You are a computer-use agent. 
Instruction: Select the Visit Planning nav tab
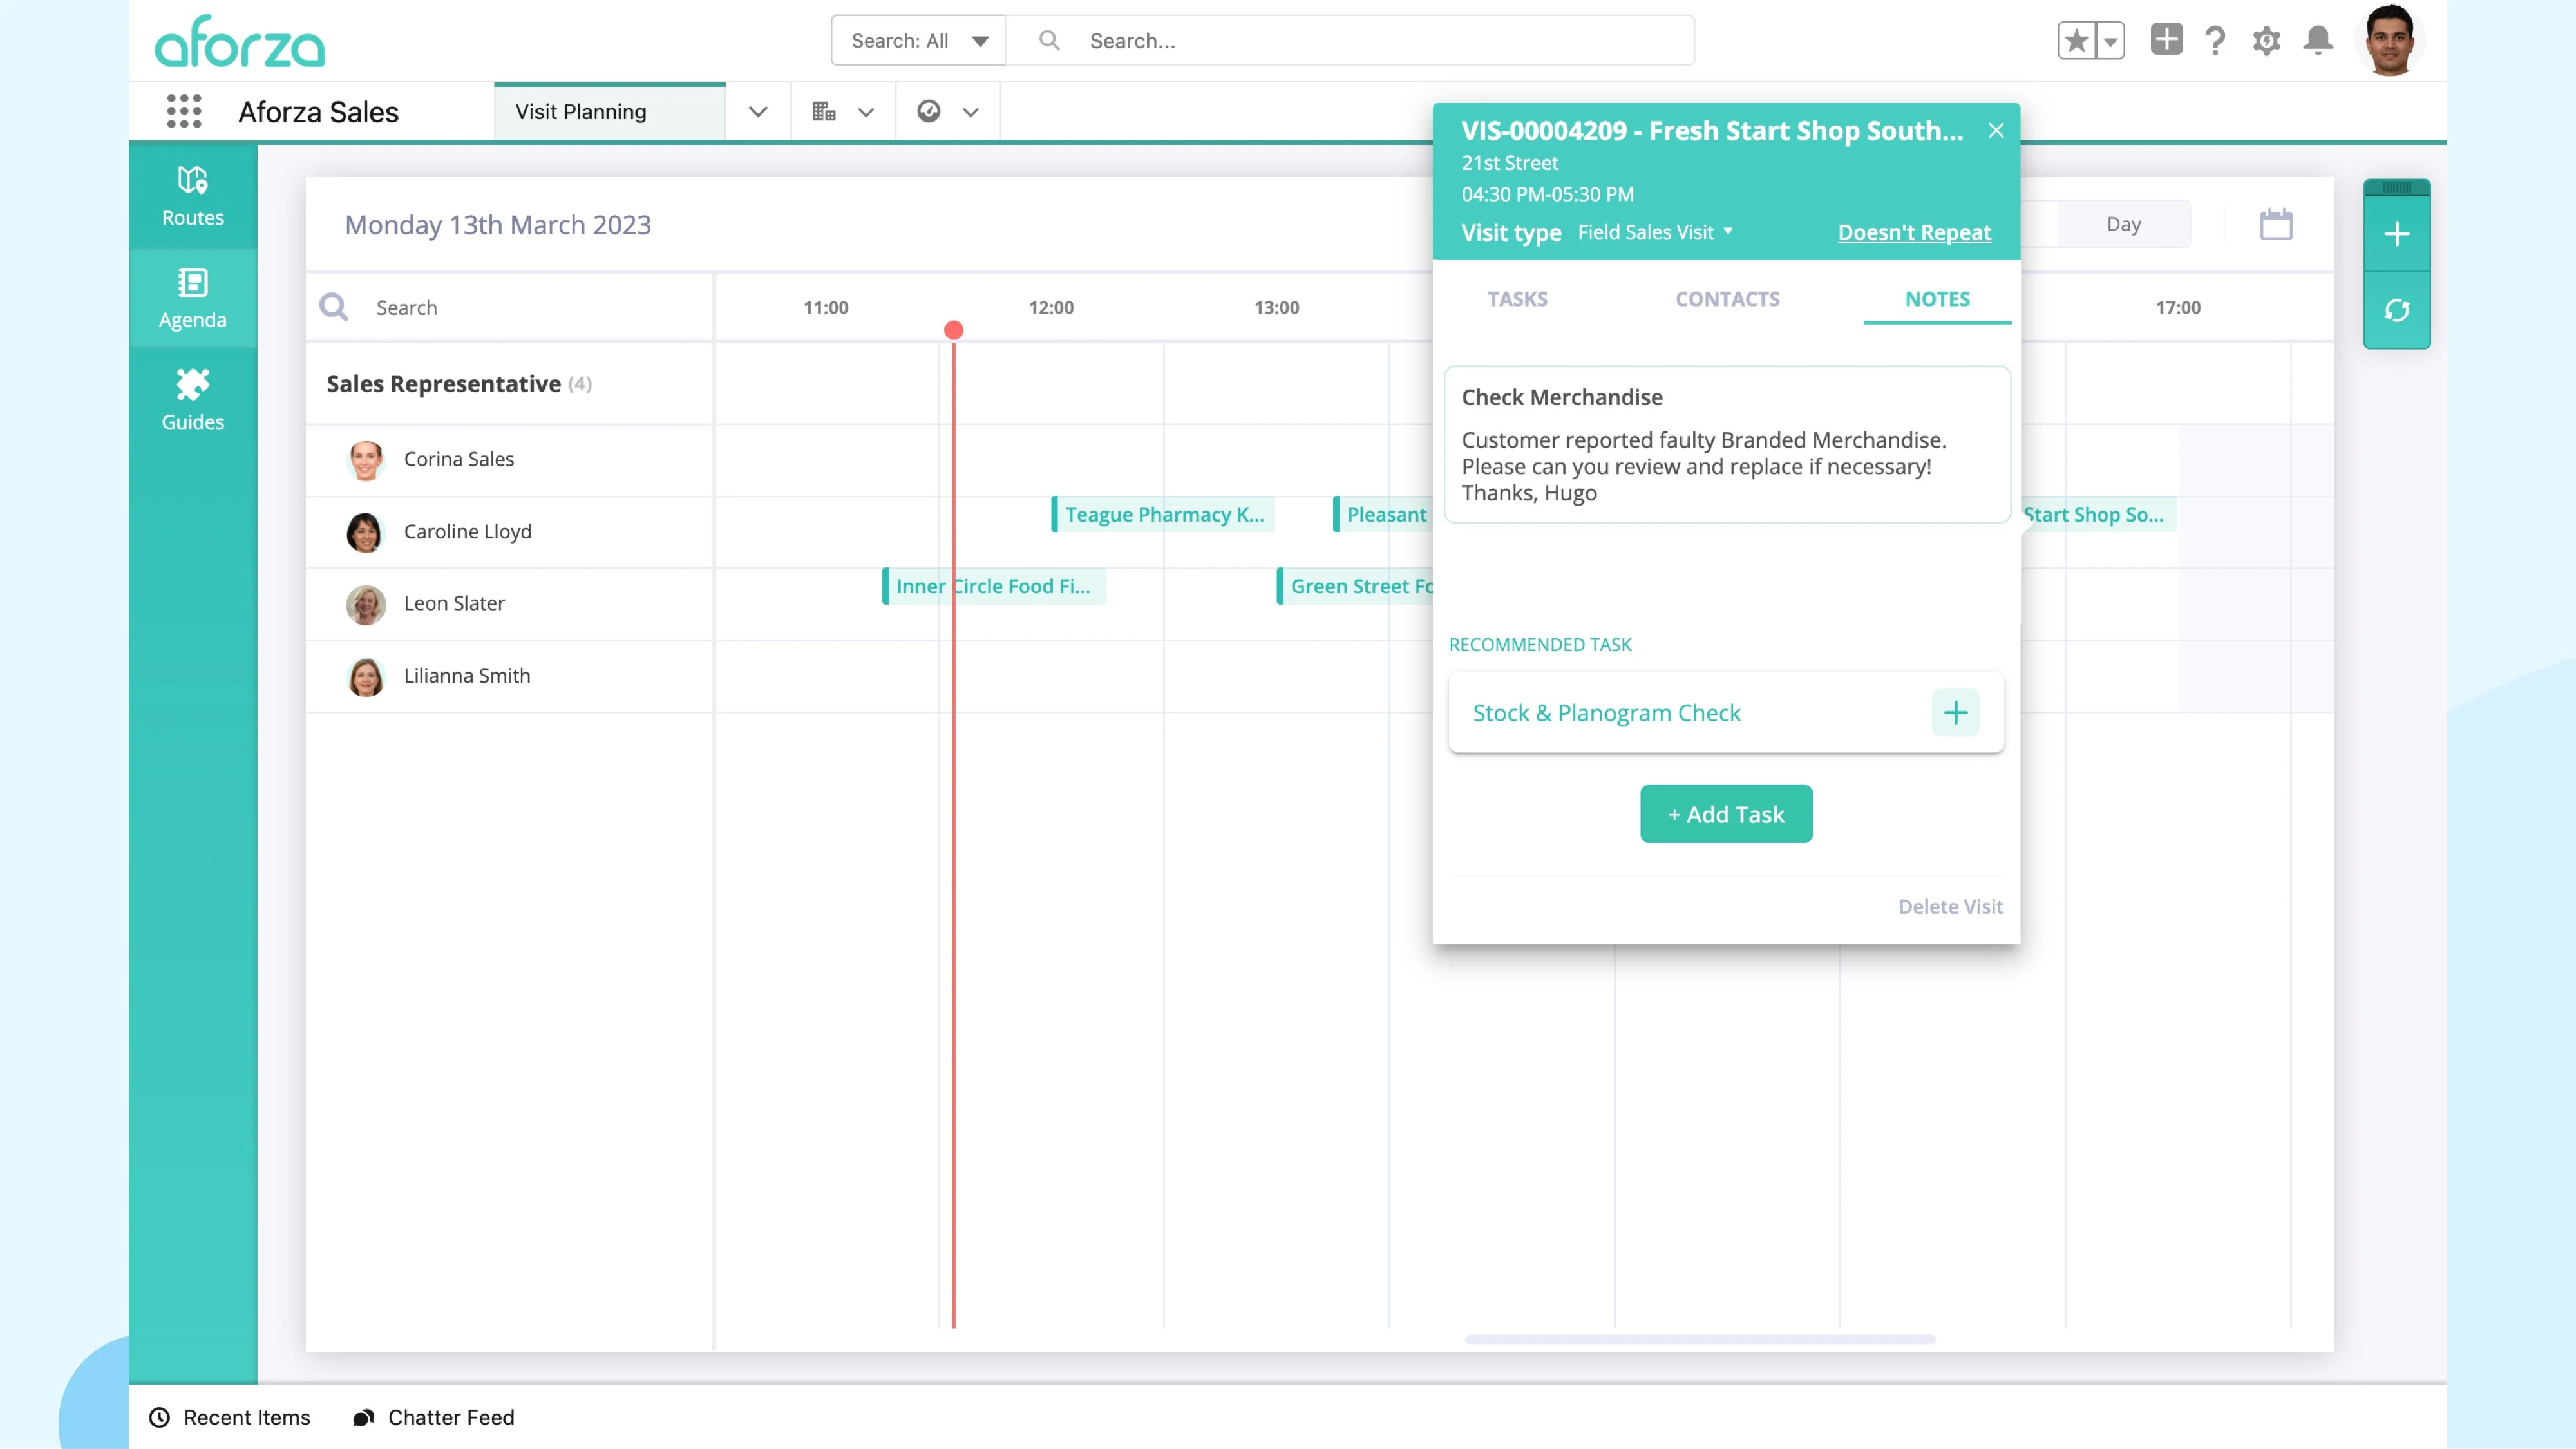609,112
